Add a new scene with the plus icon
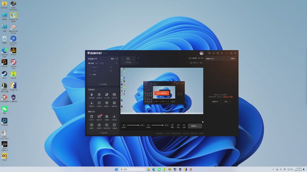307x172 pixels. (x=117, y=63)
